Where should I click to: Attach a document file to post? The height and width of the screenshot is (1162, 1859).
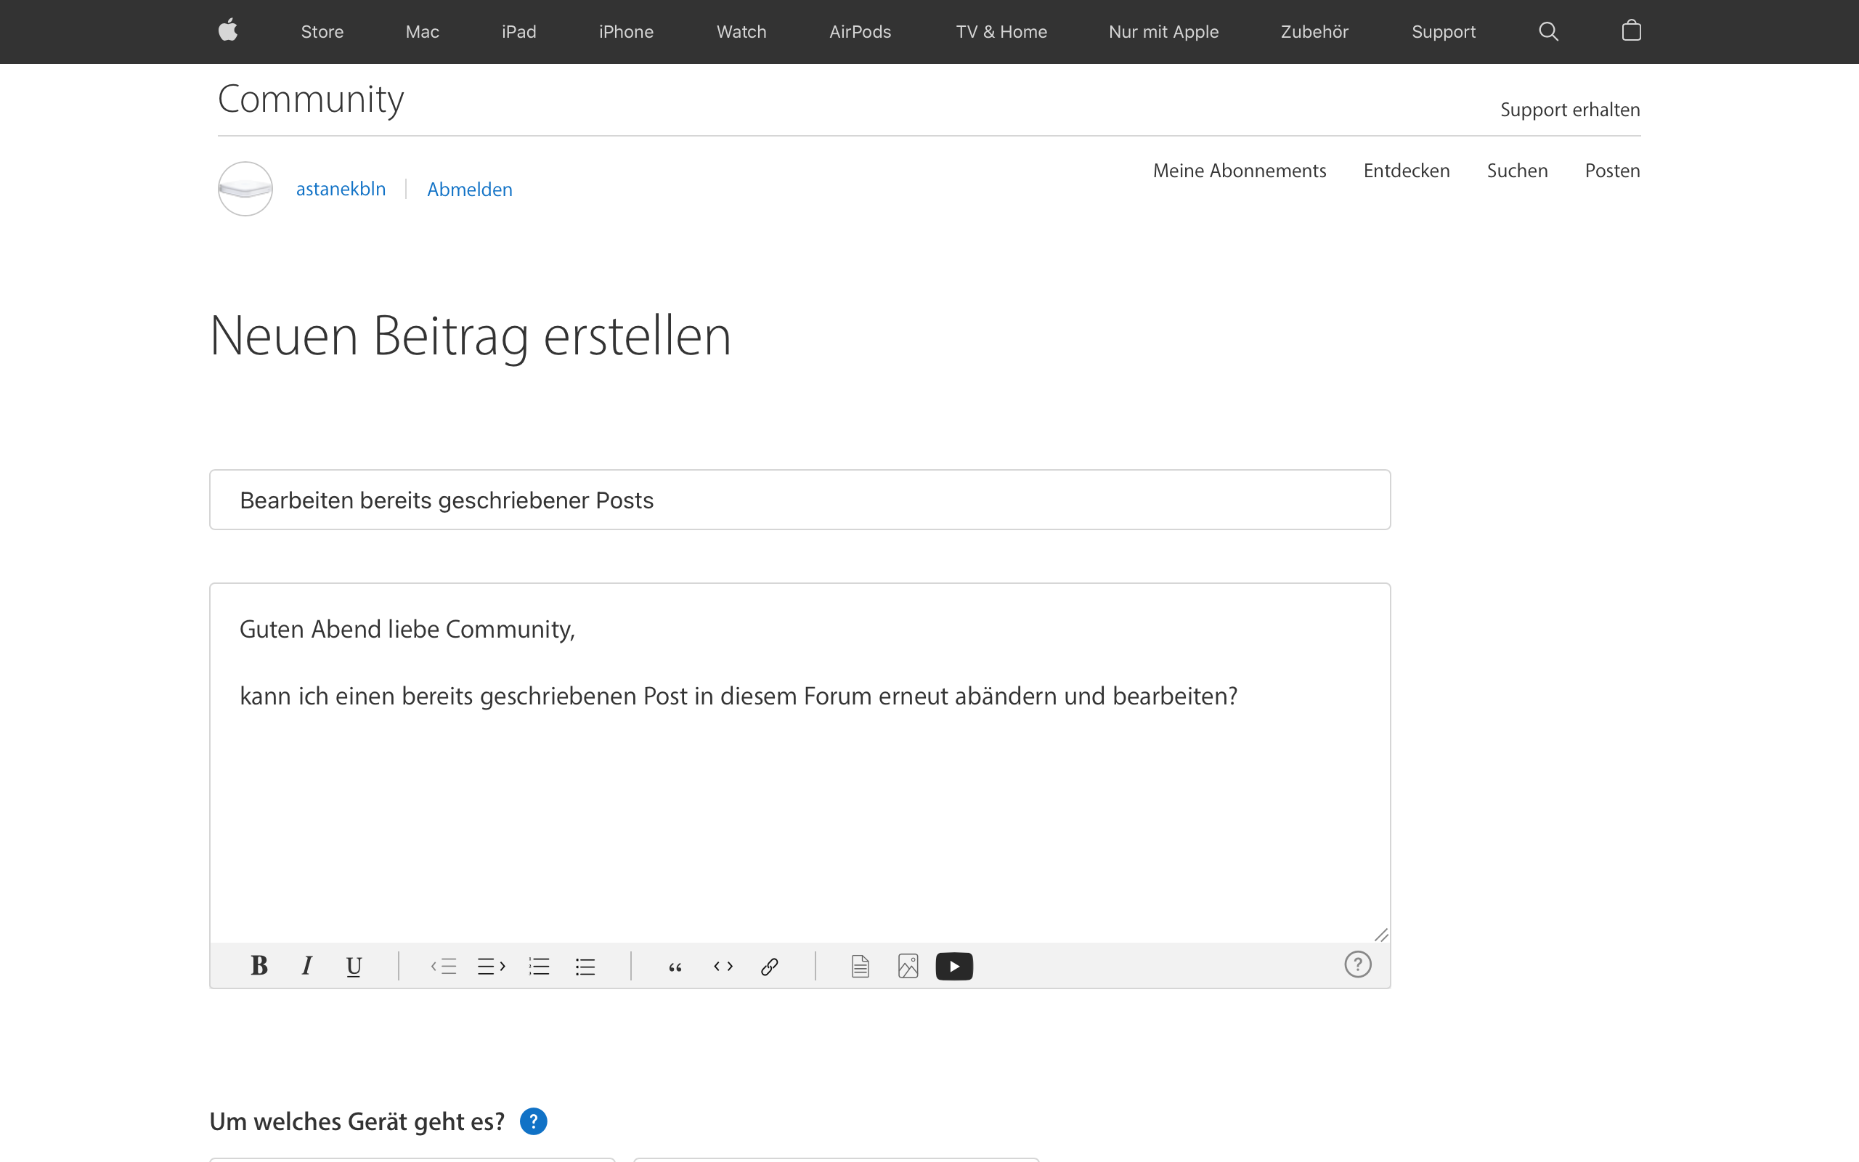click(x=861, y=966)
